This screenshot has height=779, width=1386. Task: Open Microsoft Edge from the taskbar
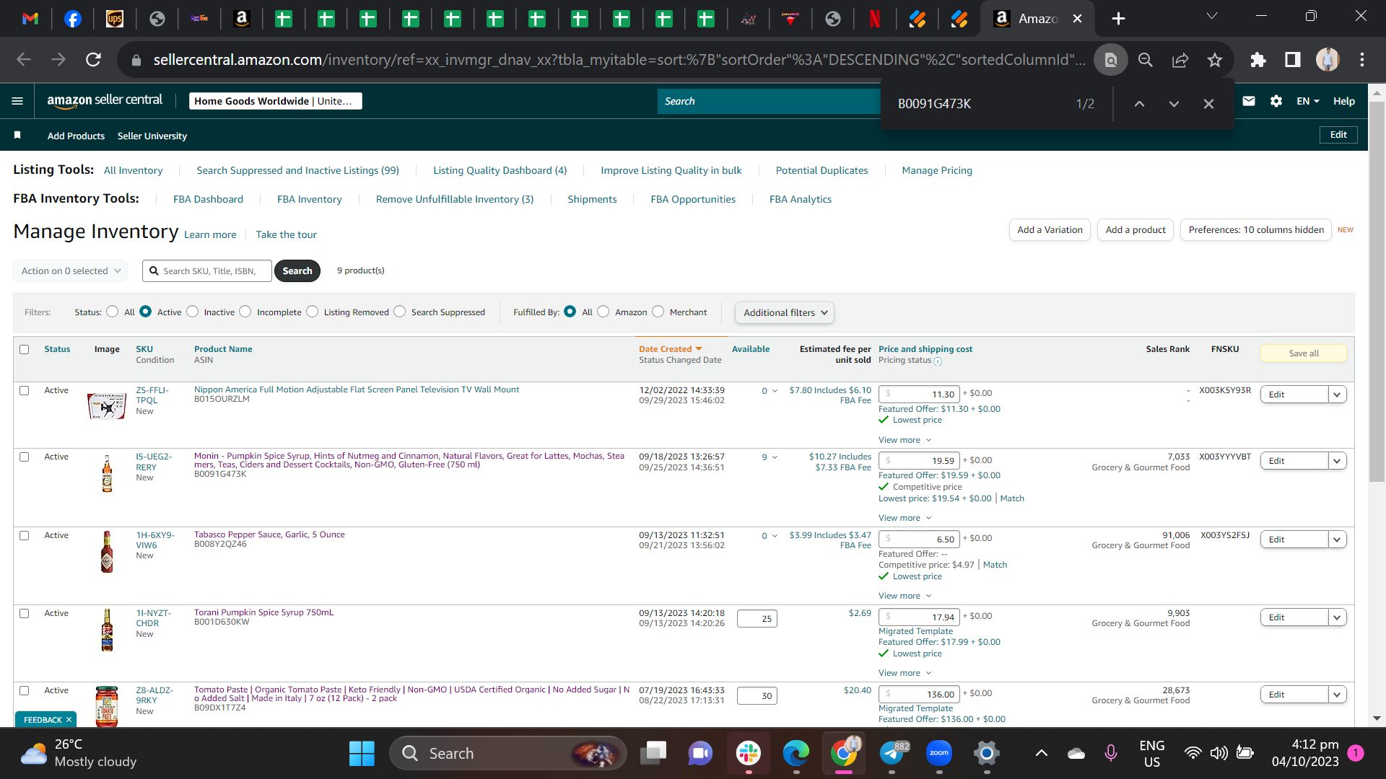(796, 754)
